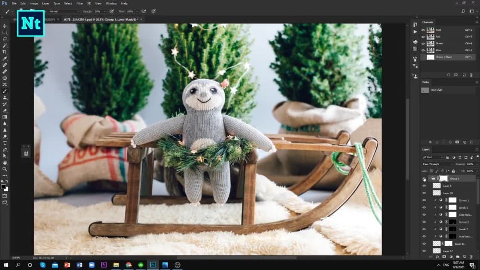Viewport: 480px width, 270px height.
Task: Click the Search icon in the options bar
Action: (463, 12)
